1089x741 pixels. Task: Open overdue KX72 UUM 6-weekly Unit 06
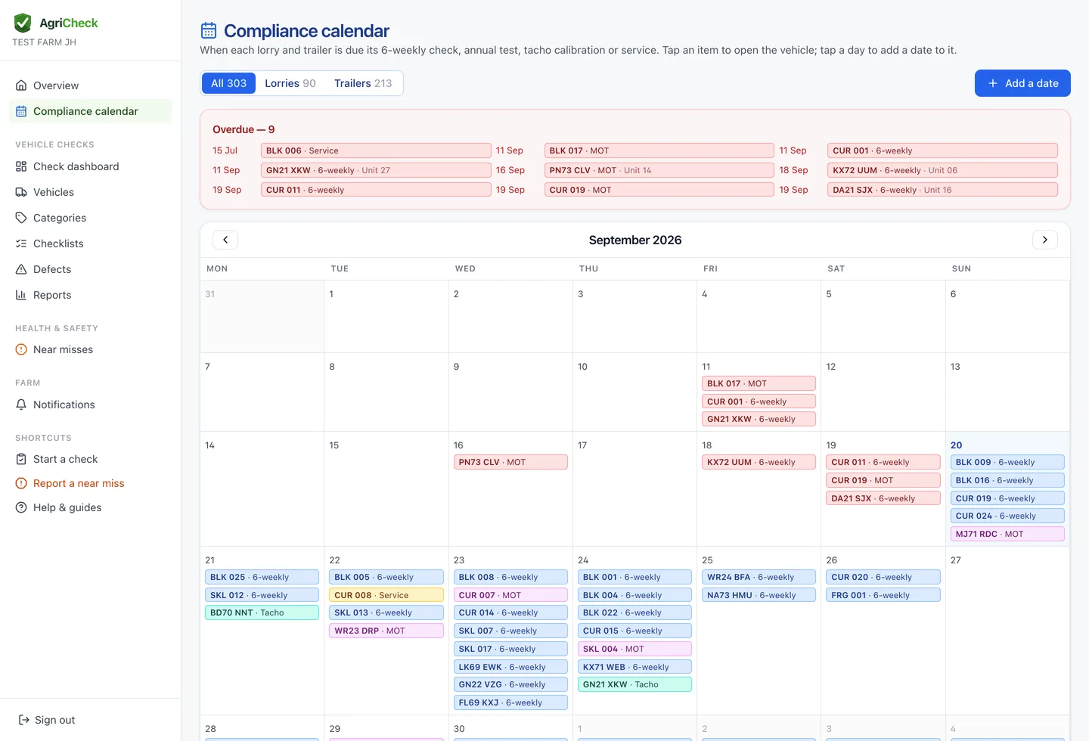tap(942, 170)
